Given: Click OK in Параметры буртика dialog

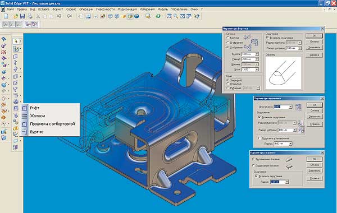Looking at the screenshot, I should 314,36.
